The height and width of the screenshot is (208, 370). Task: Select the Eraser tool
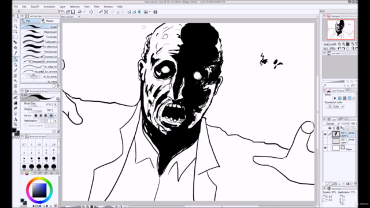(16, 86)
